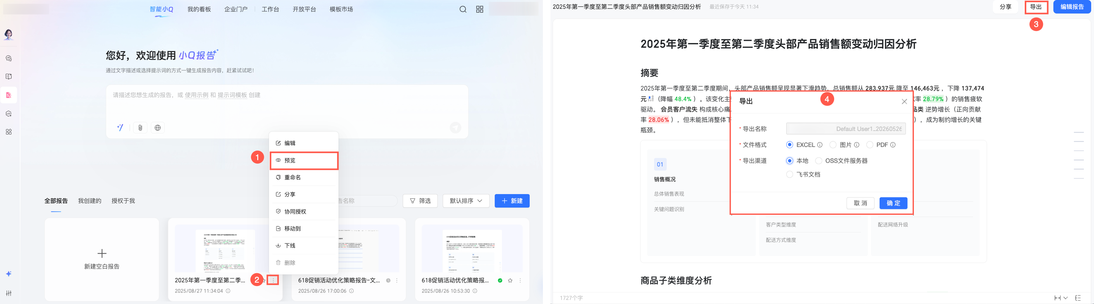Click the 编辑报告 button
This screenshot has height=304, width=1094.
pyautogui.click(x=1072, y=7)
